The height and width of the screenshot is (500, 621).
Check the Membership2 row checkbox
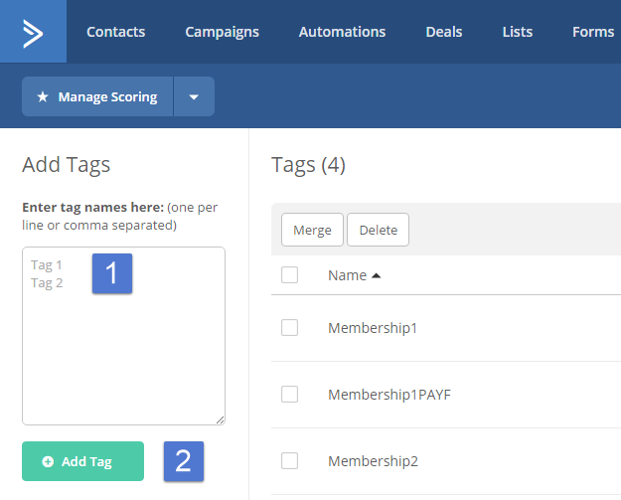pos(289,461)
